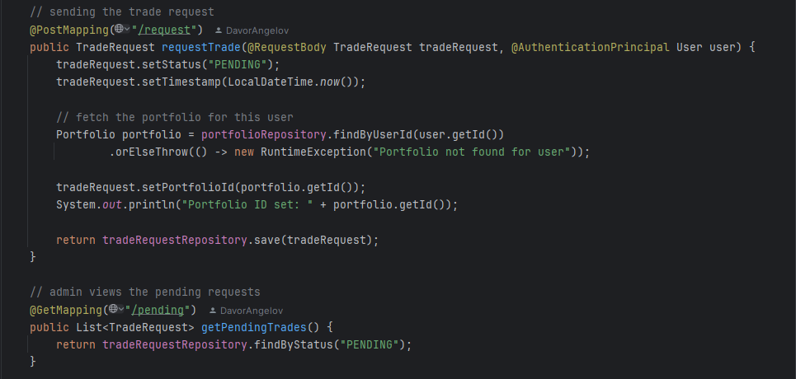Open the "/pending" URL path link
This screenshot has height=379, width=796.
(160, 310)
